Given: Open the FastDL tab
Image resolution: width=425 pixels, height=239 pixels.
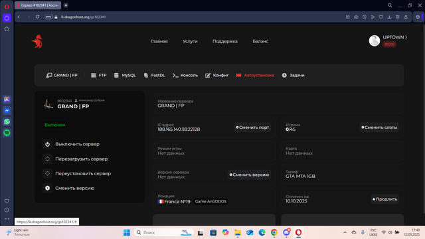Looking at the screenshot, I should click(154, 75).
